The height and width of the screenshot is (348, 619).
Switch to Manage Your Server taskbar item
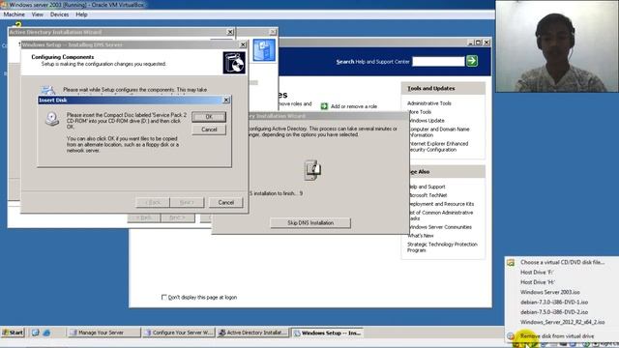coord(103,333)
